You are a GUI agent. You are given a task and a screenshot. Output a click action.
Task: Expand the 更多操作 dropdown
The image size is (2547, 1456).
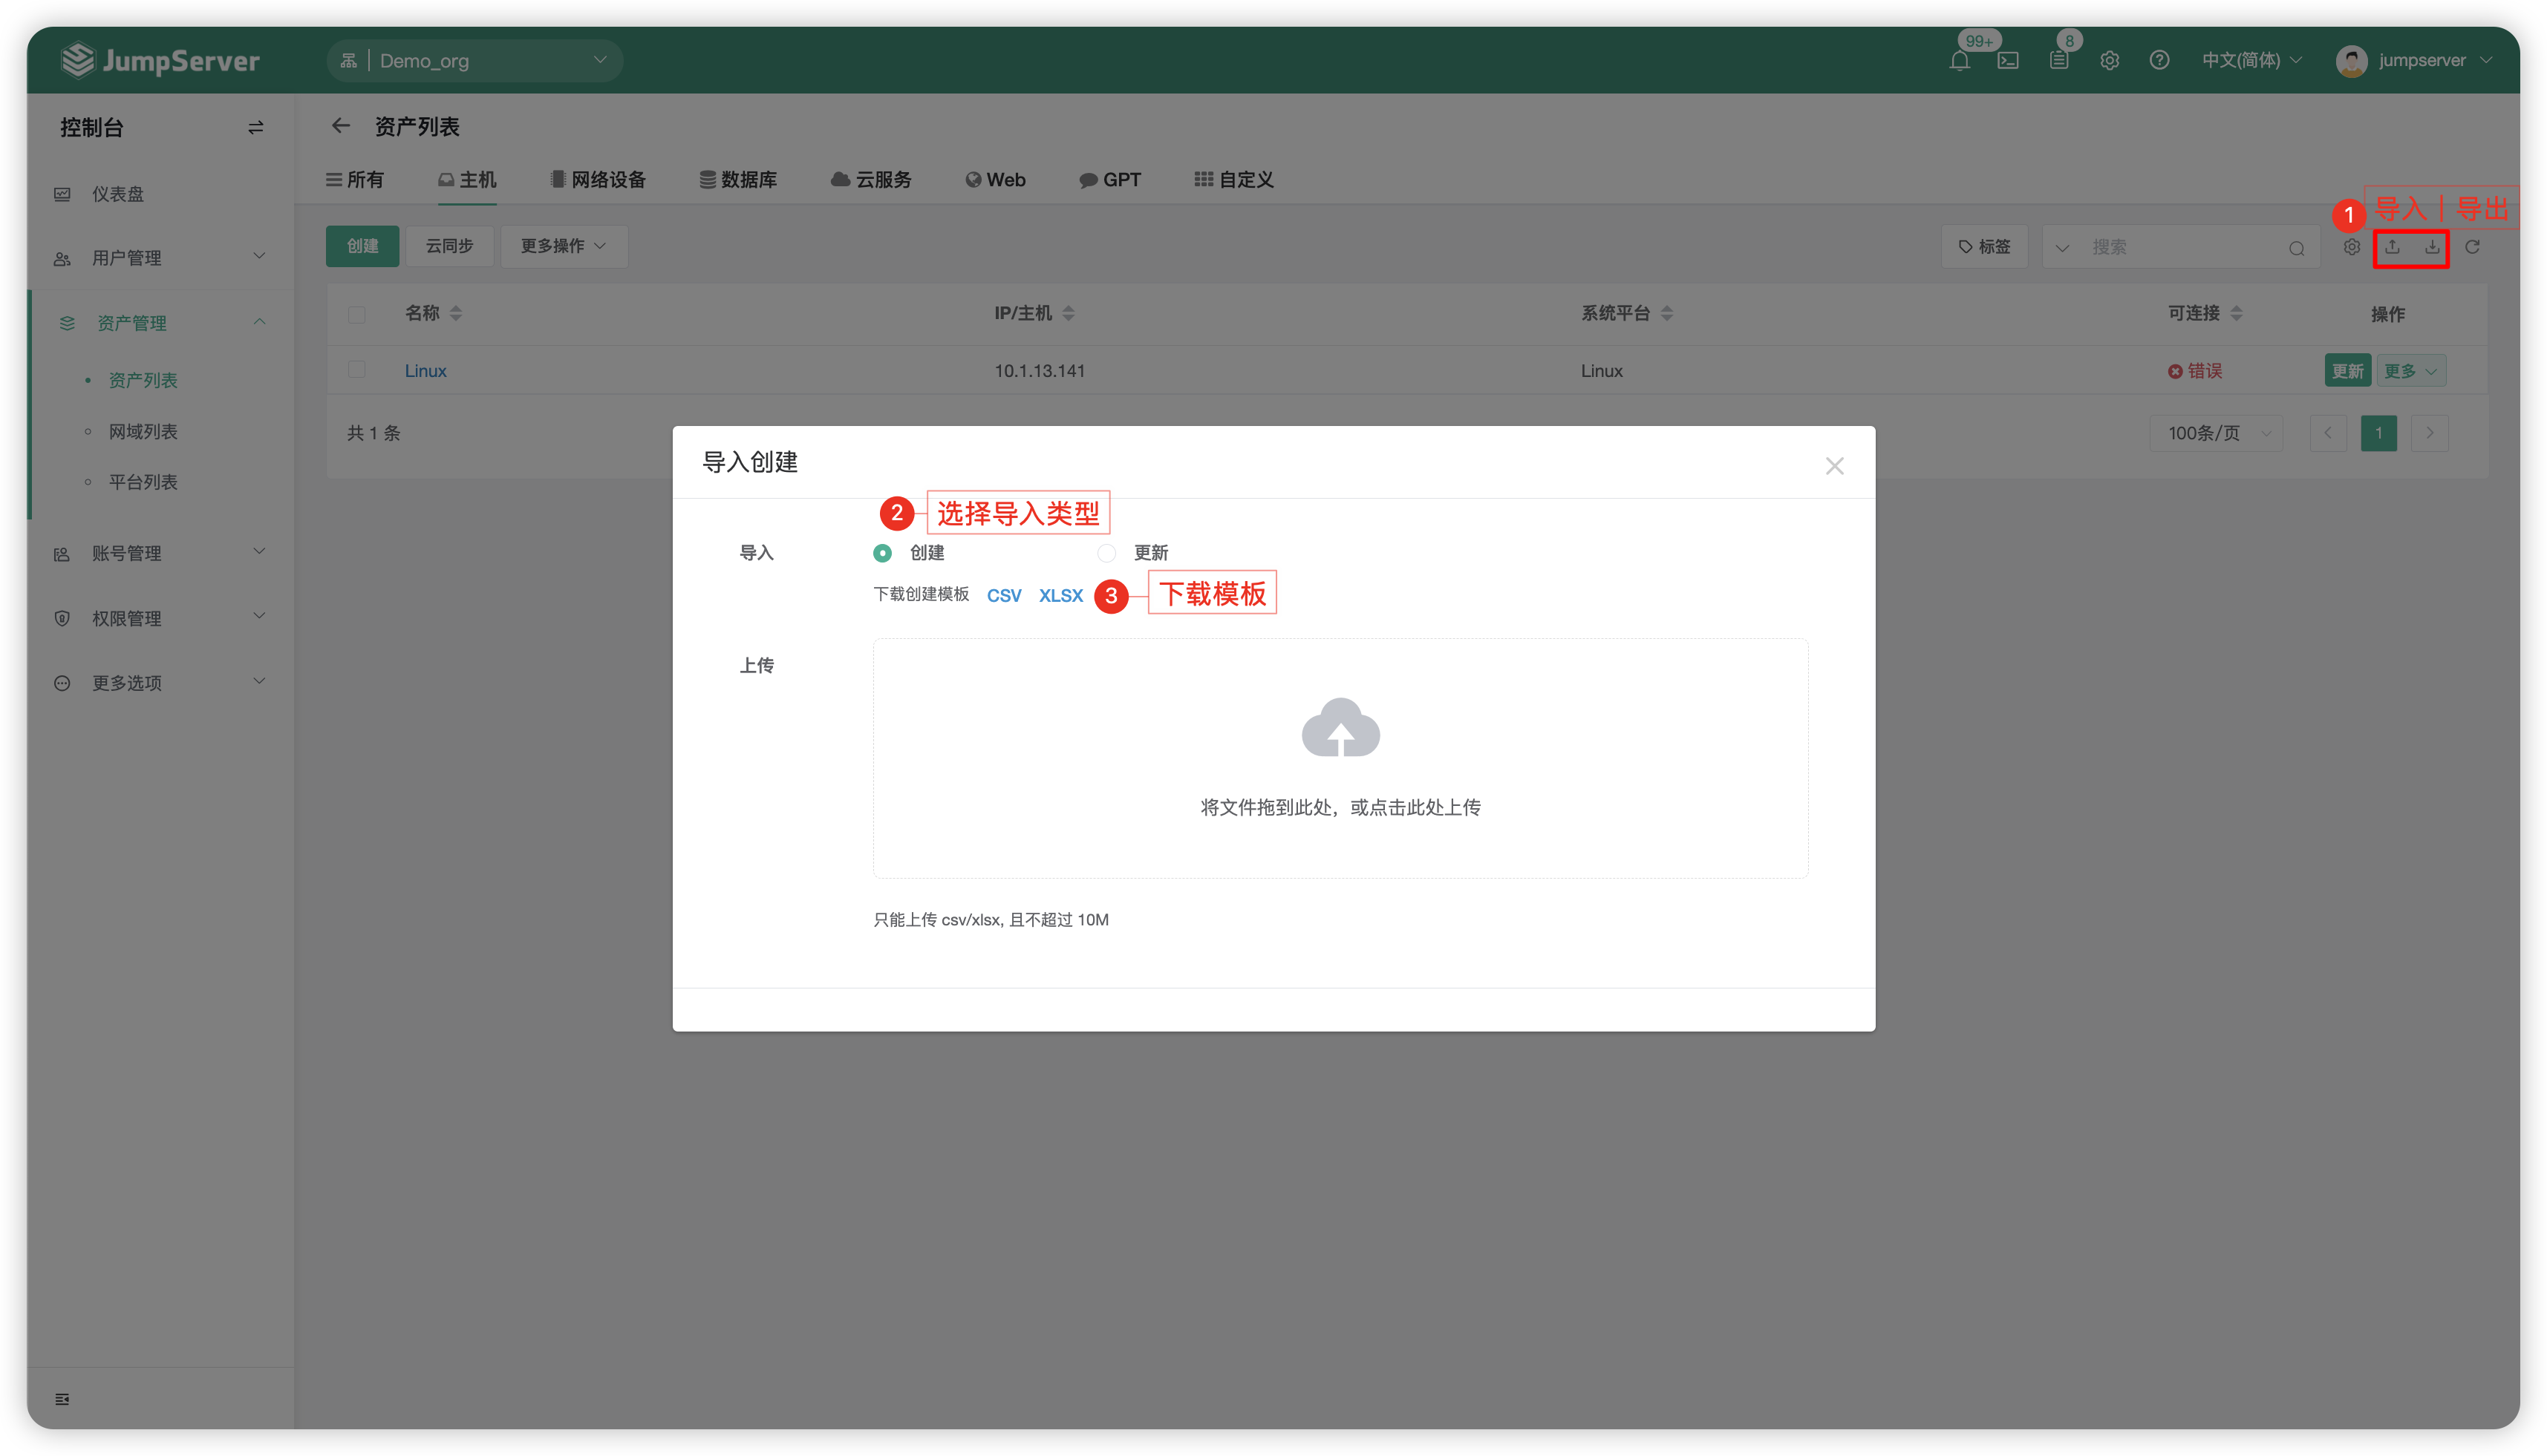click(x=563, y=246)
